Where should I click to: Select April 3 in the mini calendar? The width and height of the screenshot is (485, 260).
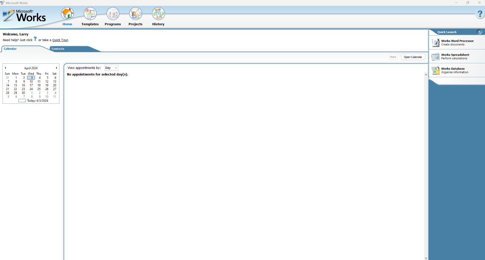31,78
